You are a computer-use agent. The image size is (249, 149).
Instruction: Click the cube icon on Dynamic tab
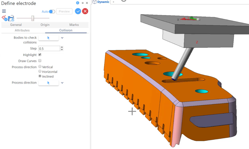pos(95,2)
